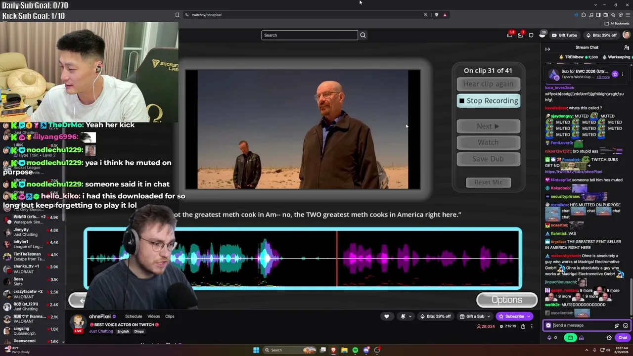Open the browser extensions puzzle icon

pos(584,15)
